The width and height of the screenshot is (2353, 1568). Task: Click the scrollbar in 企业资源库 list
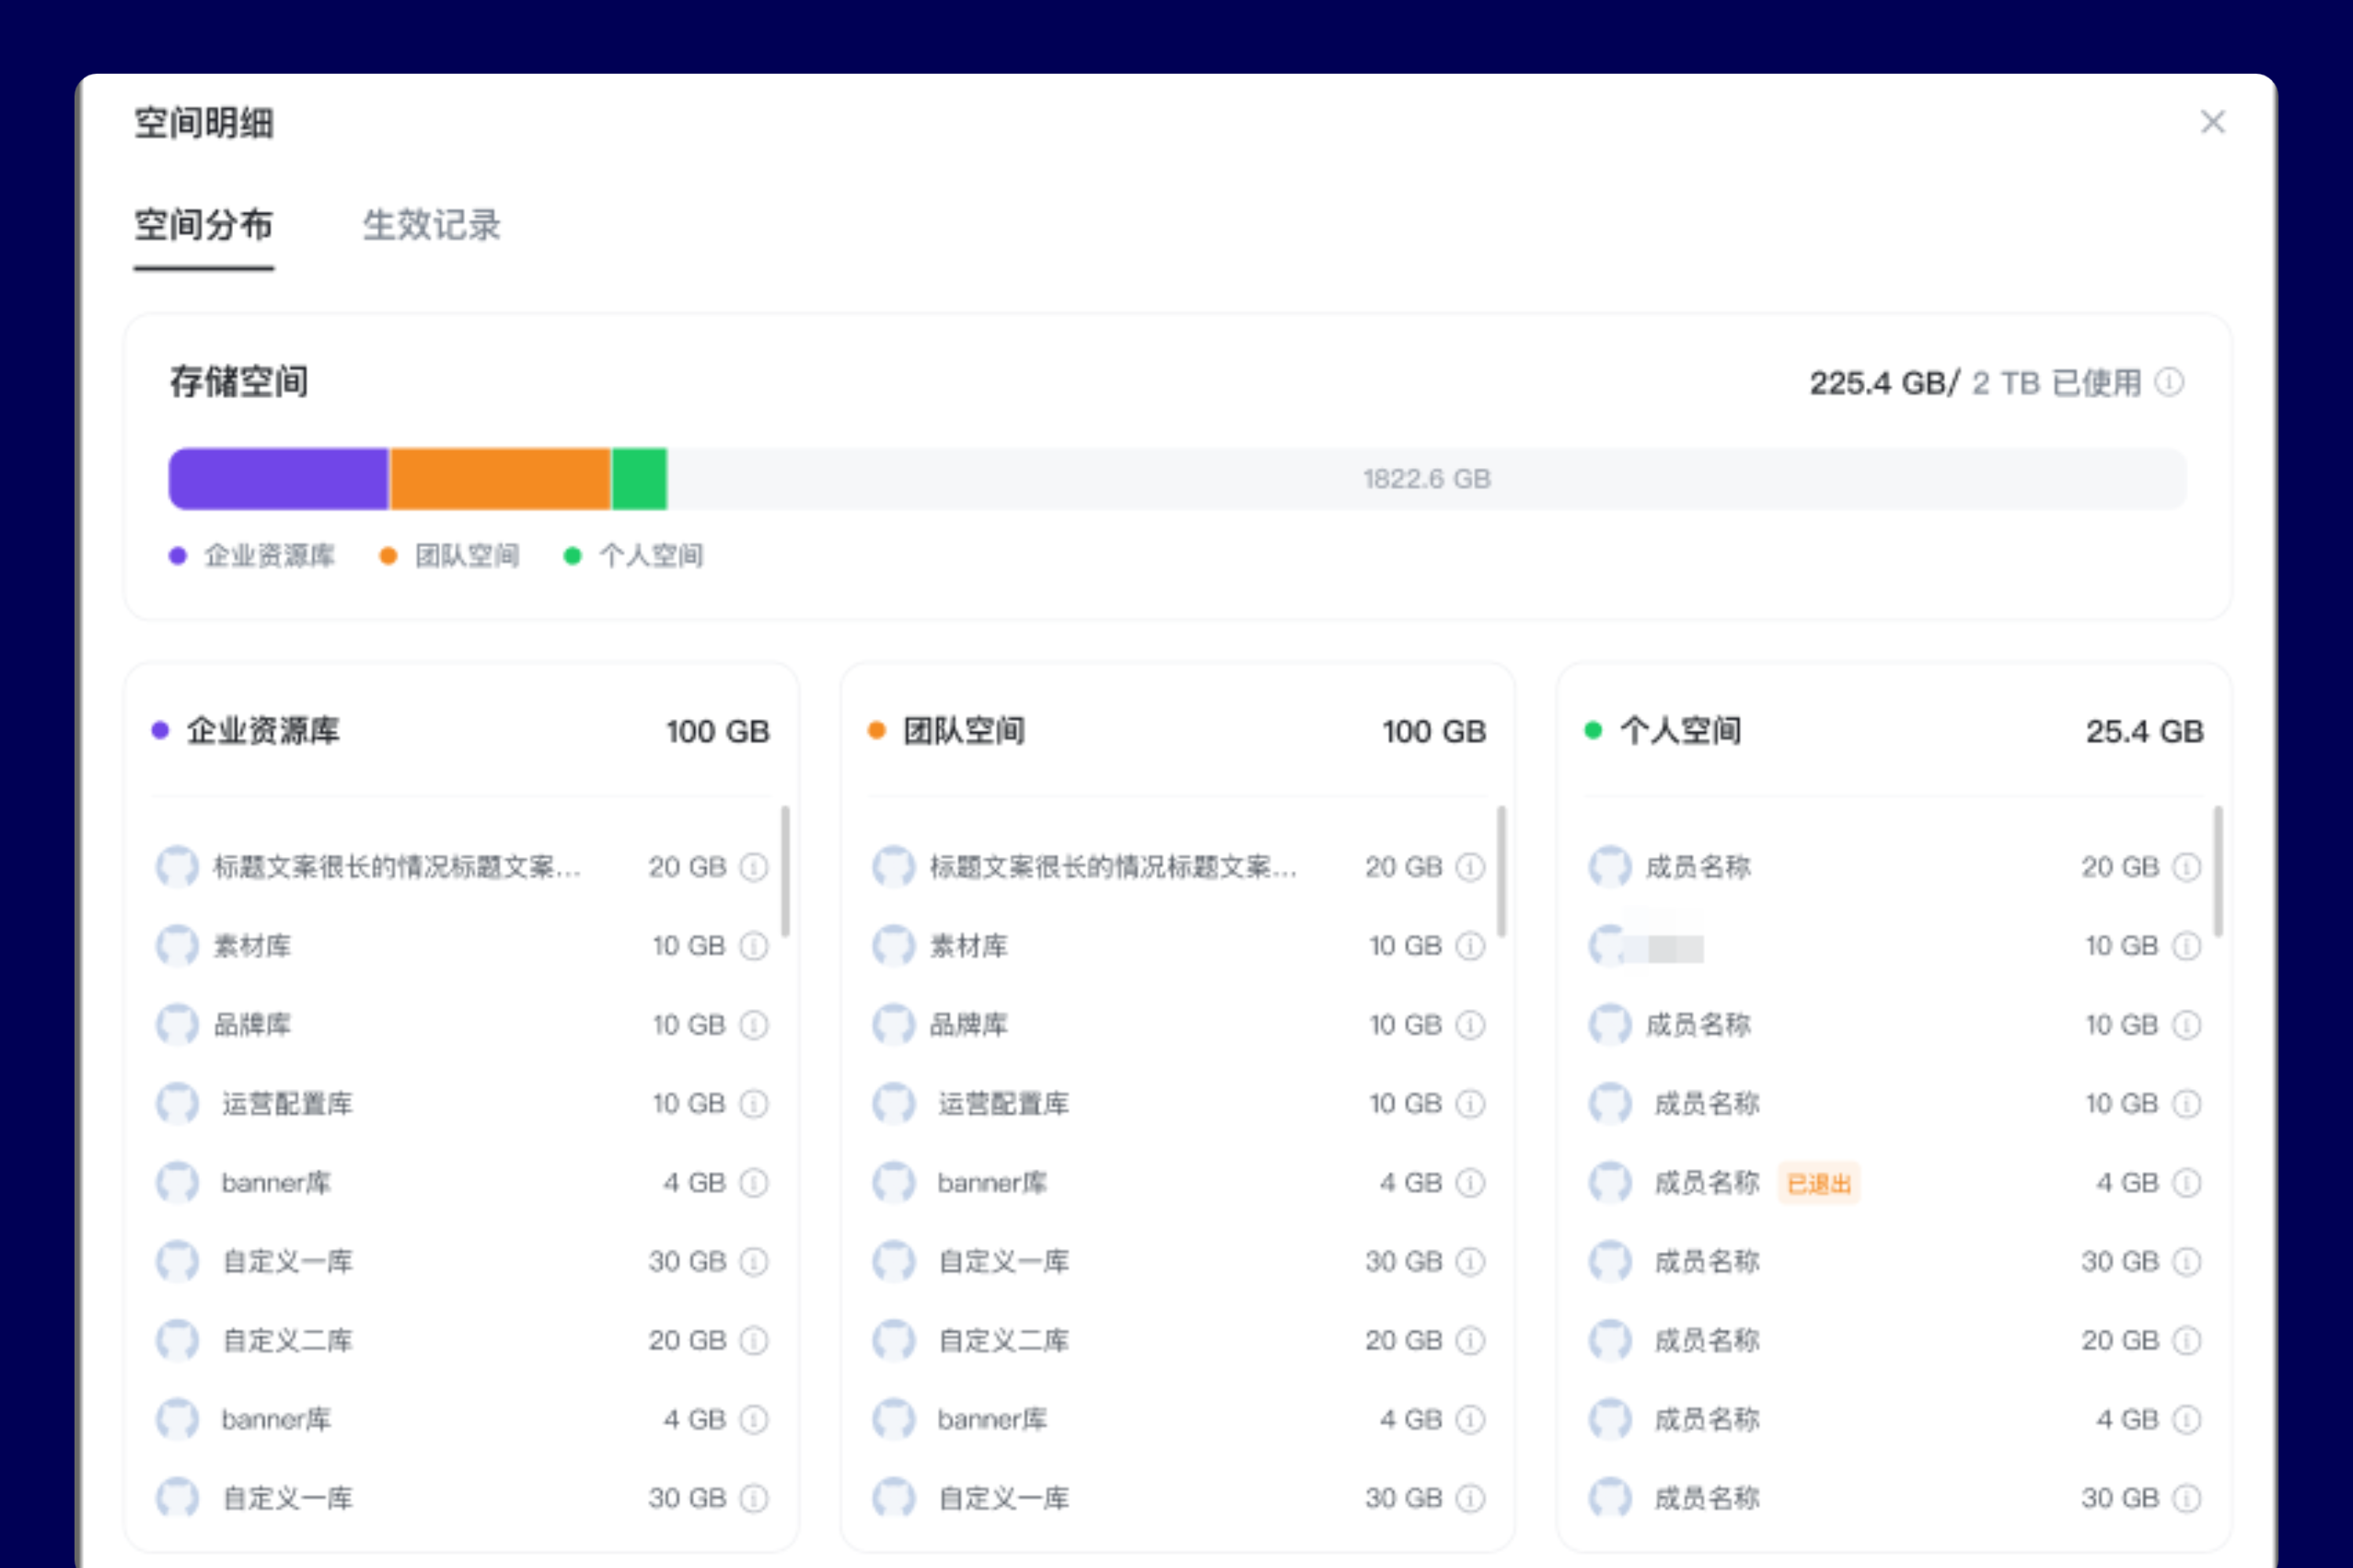pos(785,871)
